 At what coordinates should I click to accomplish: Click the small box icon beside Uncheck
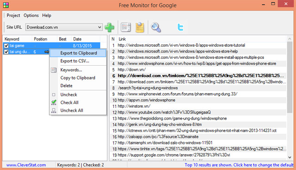coord(54,94)
